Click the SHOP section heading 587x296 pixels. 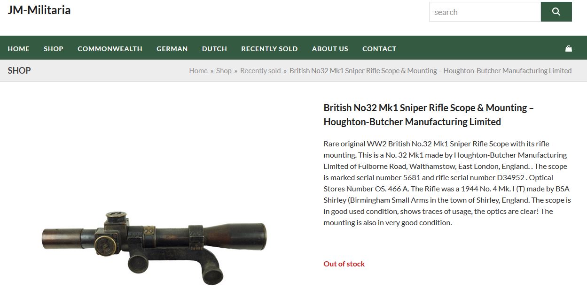19,71
